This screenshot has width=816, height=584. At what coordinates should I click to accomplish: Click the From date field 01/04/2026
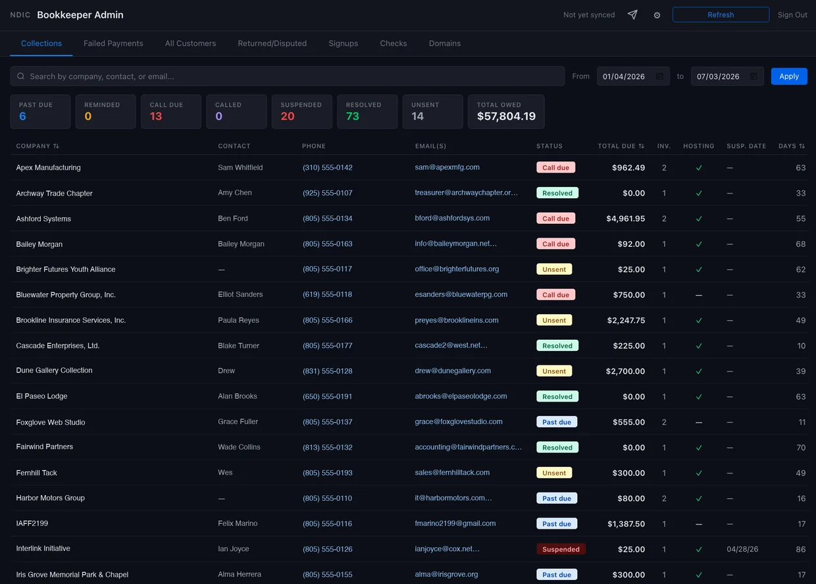pos(633,76)
